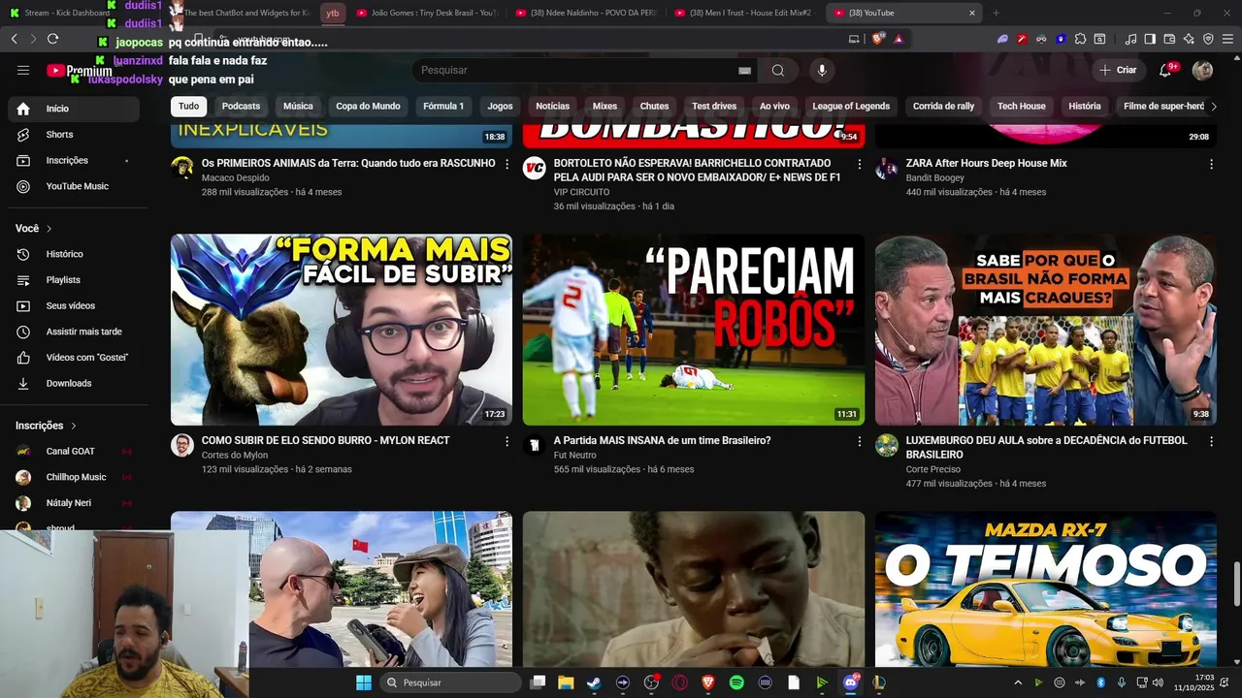Click the YouTube Premium logo
This screenshot has height=698, width=1242.
point(80,71)
